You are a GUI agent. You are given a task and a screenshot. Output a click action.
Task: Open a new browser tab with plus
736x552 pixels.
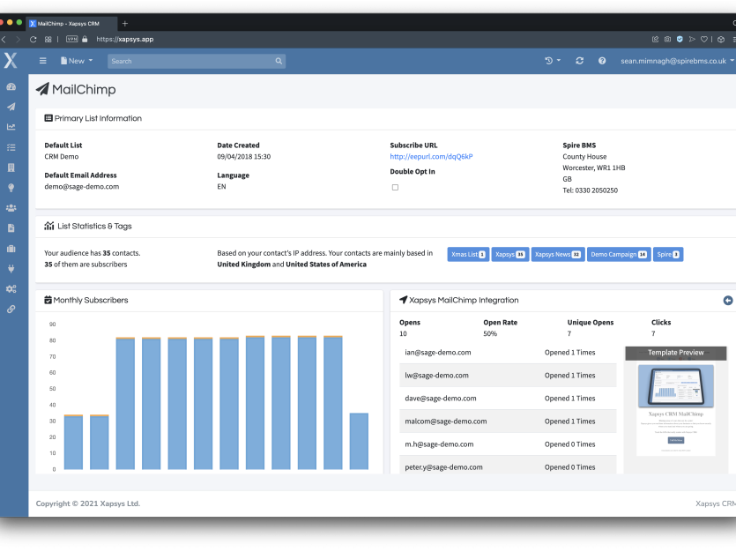point(125,24)
